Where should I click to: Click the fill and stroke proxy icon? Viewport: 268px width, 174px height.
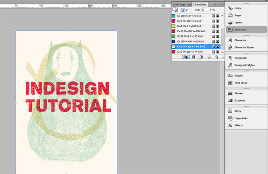[175, 10]
